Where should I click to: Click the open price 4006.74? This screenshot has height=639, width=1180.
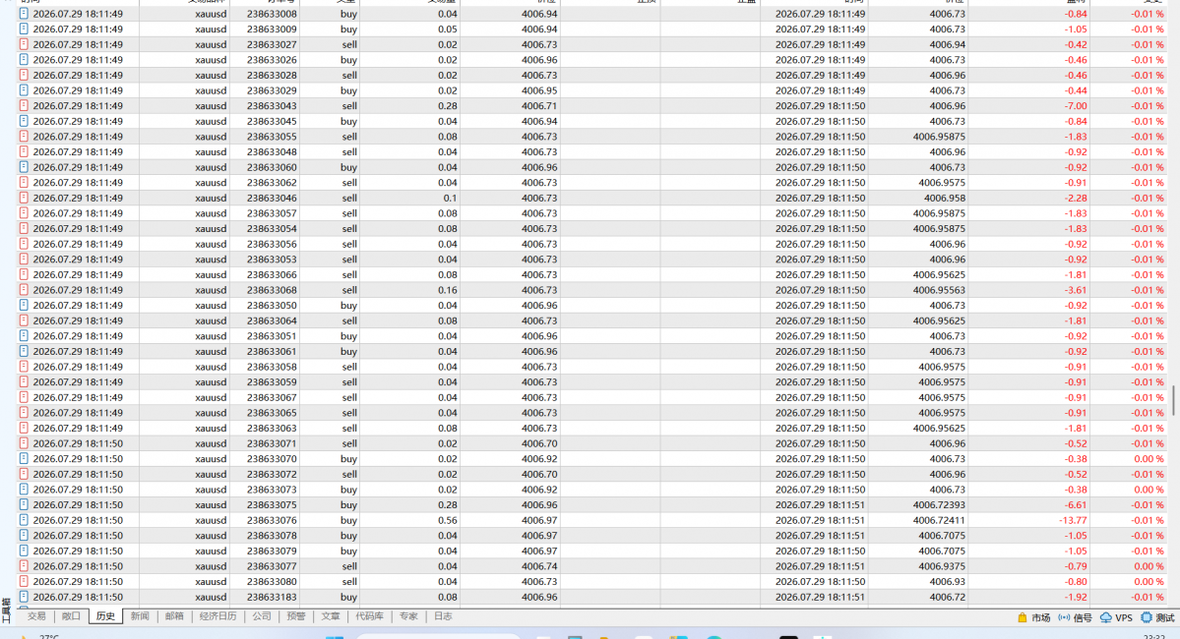point(539,566)
